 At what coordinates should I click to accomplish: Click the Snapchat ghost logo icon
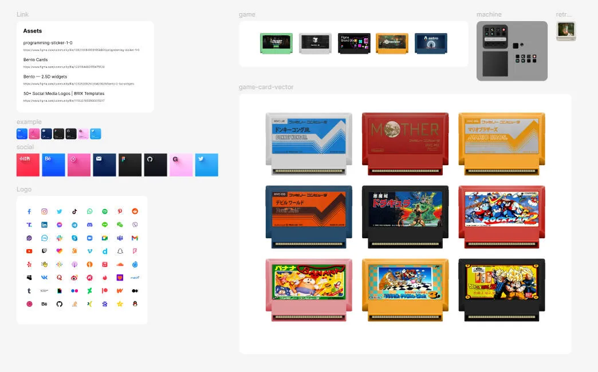point(120,251)
